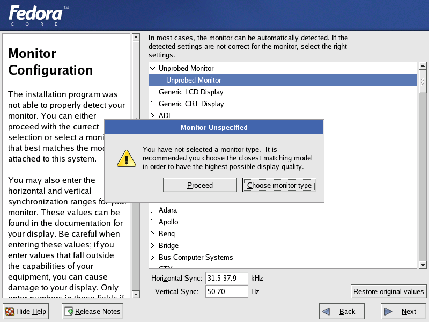
Task: Click the Vertical Sync input field
Action: click(x=226, y=291)
